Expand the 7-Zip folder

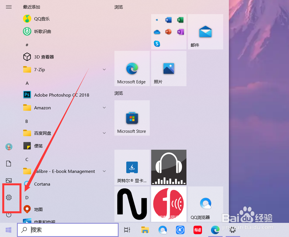coord(104,69)
